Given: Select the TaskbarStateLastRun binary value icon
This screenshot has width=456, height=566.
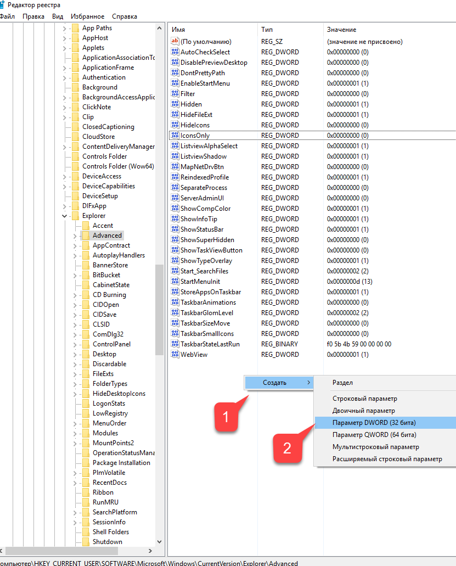Looking at the screenshot, I should coord(175,344).
